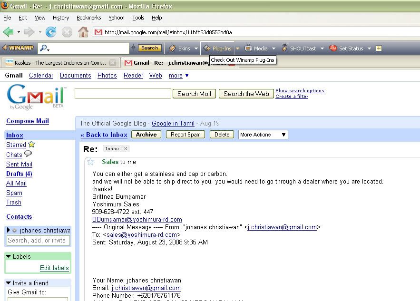
Task: Open Sent Mail folder
Action: (x=19, y=164)
